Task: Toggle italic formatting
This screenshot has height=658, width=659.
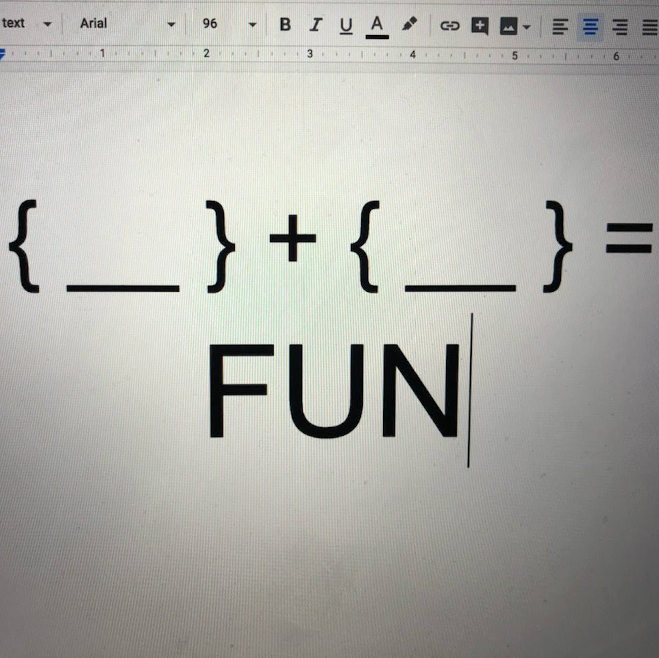Action: (x=315, y=25)
